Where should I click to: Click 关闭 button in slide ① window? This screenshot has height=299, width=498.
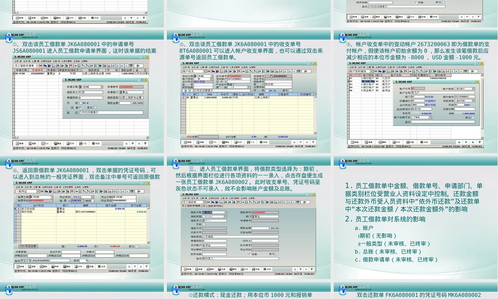[96, 144]
